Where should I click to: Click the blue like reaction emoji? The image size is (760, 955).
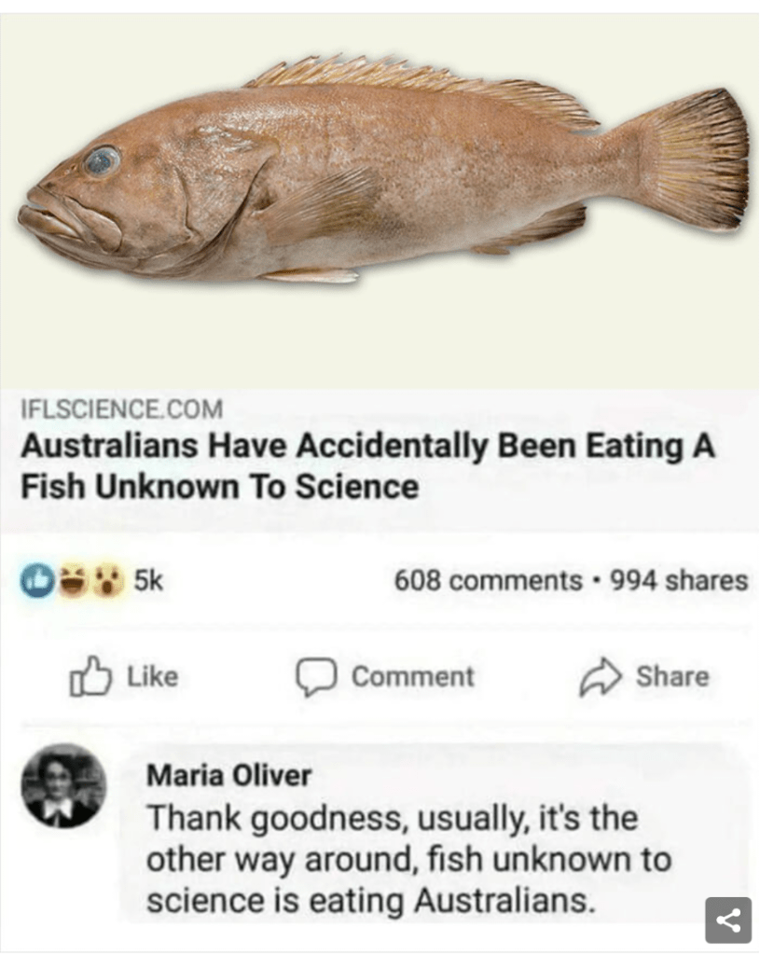pyautogui.click(x=37, y=580)
